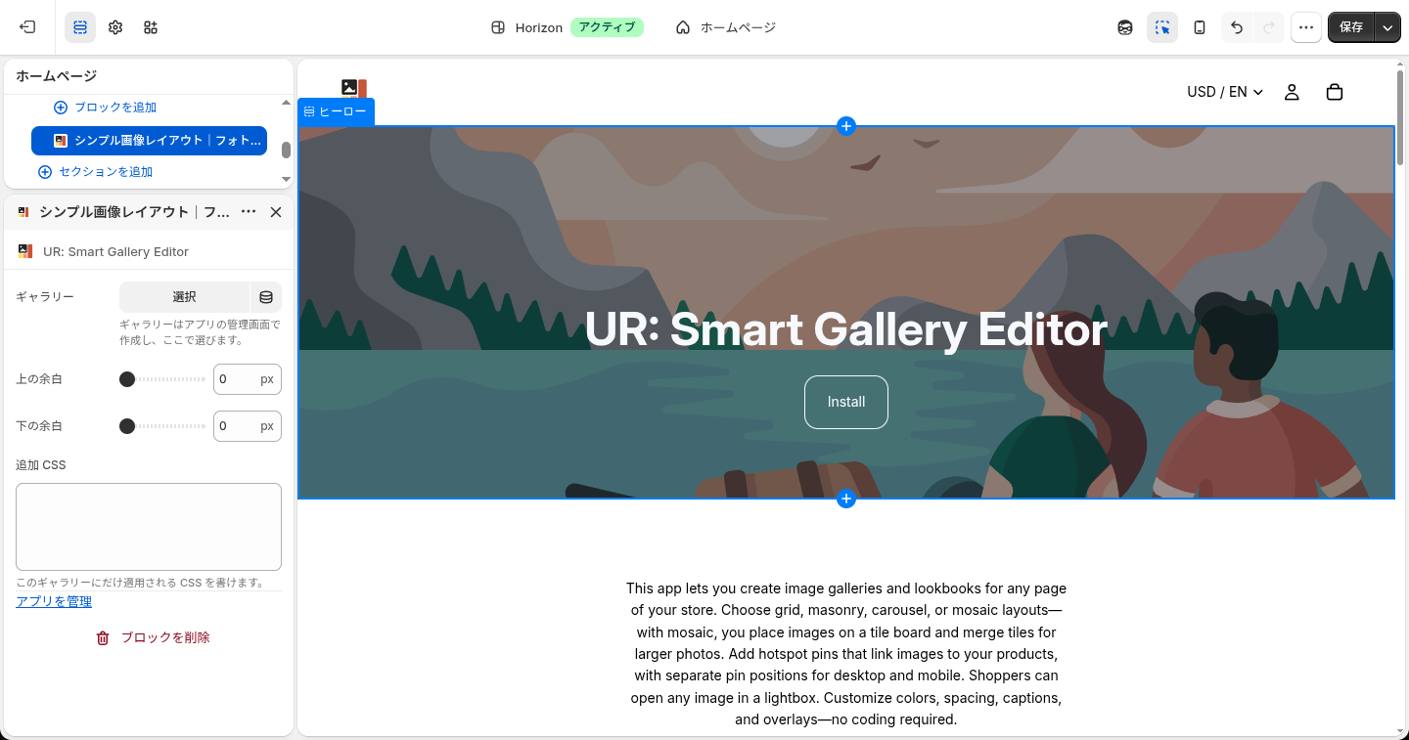This screenshot has height=740, width=1409.
Task: Click the ホームページ sidebar heading
Action: tap(56, 76)
